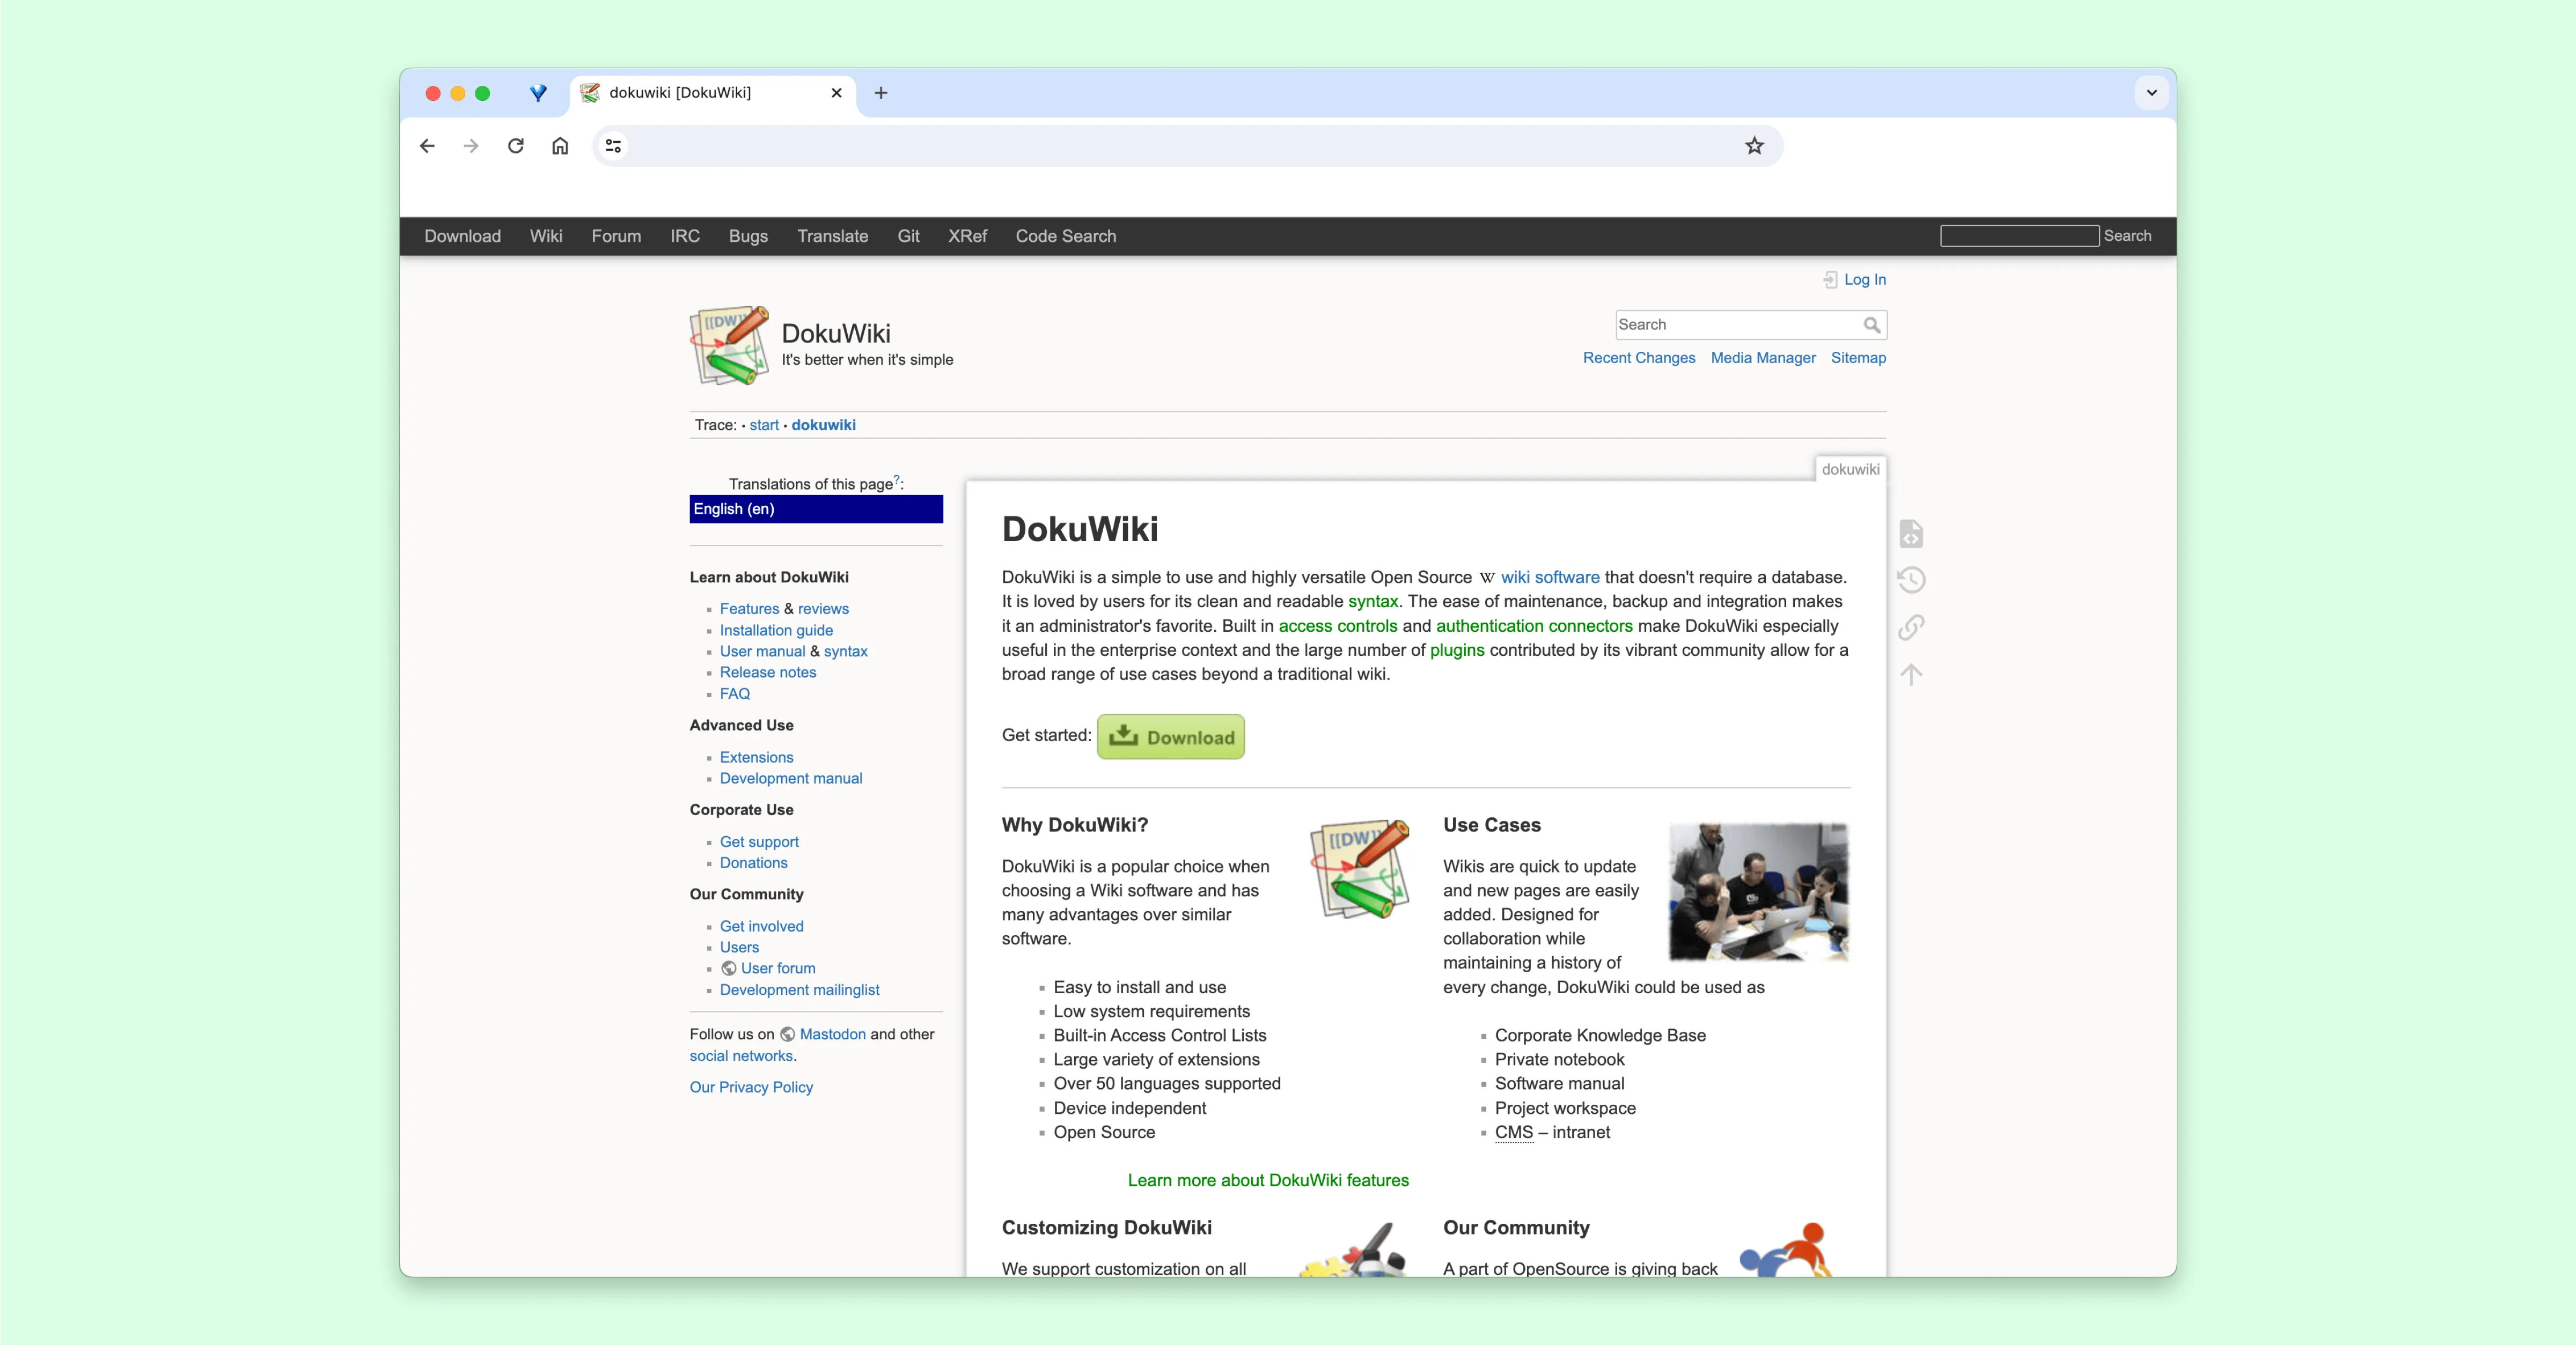The image size is (2576, 1345).
Task: Click the browser reload icon
Action: tap(515, 146)
